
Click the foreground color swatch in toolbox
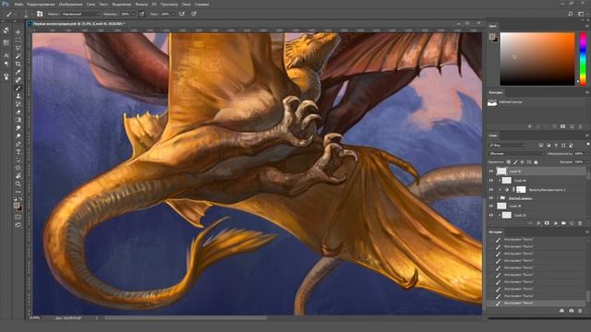coord(17,205)
